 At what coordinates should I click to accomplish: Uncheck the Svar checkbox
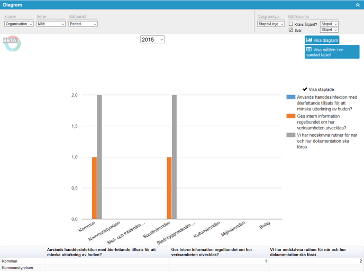(291, 30)
